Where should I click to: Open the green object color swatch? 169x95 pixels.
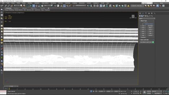tap(153, 42)
